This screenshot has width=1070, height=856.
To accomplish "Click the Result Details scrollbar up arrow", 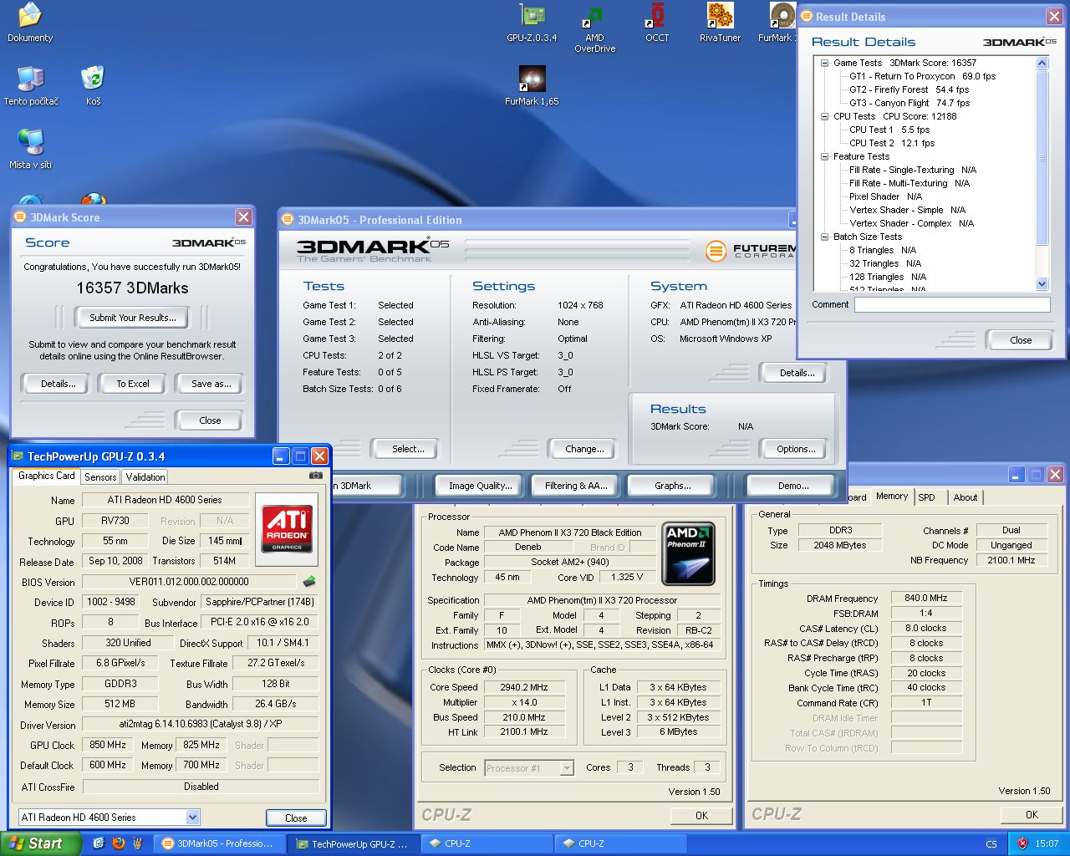I will click(x=1042, y=63).
